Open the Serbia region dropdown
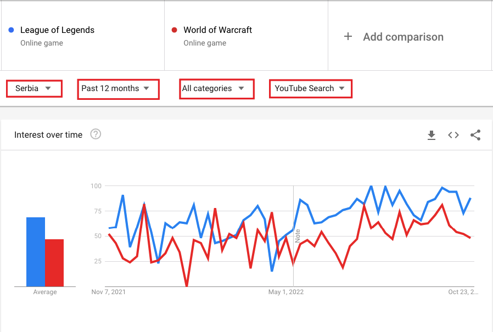 (34, 88)
